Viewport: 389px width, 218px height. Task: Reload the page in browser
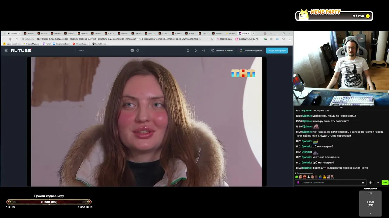coord(17,39)
